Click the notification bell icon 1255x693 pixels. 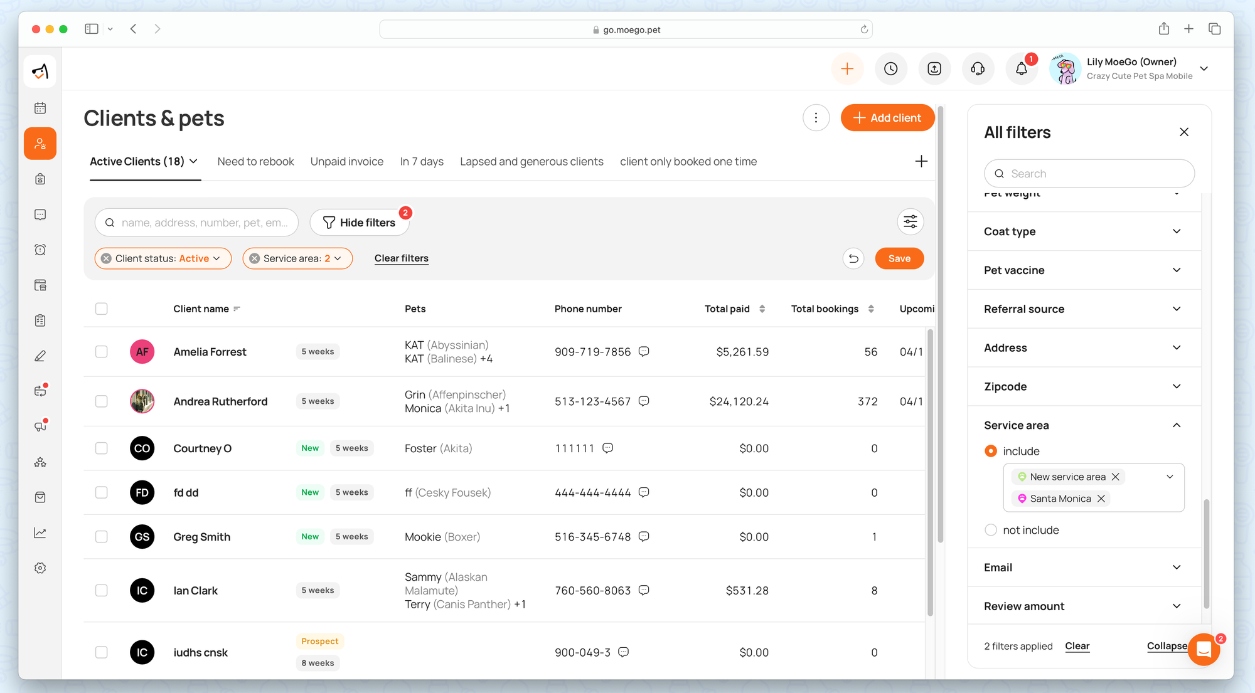point(1021,69)
